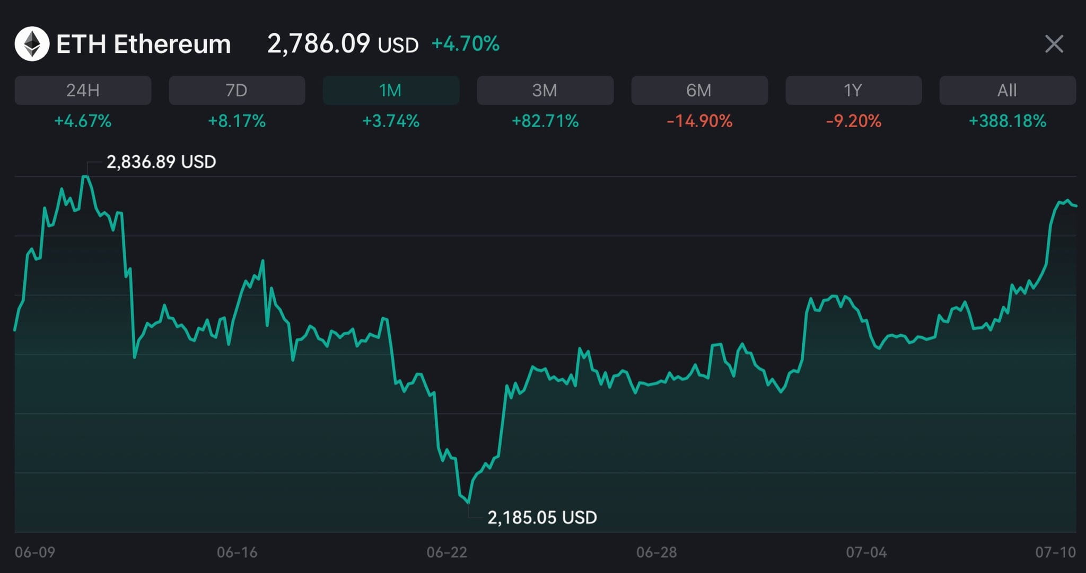This screenshot has height=573, width=1086.
Task: Select the 7D time range tab
Action: (x=237, y=90)
